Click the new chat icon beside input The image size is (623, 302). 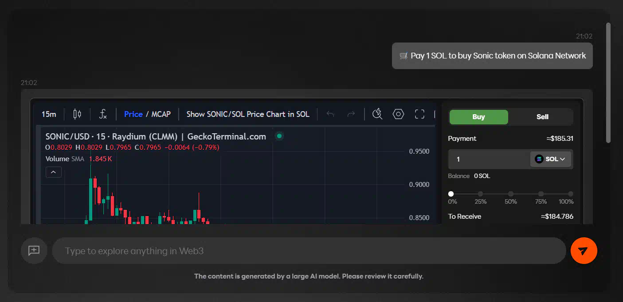pyautogui.click(x=34, y=251)
